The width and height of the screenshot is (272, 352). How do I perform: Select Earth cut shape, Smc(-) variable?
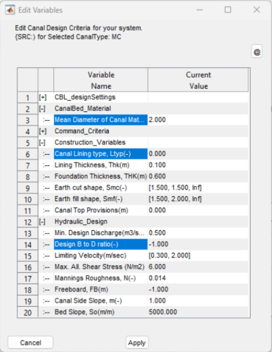[101, 188]
